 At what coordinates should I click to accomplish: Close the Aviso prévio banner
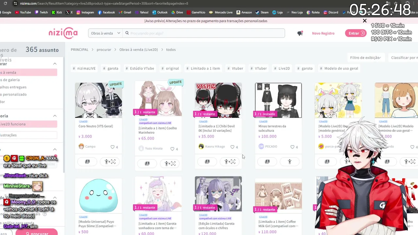[x=365, y=21]
